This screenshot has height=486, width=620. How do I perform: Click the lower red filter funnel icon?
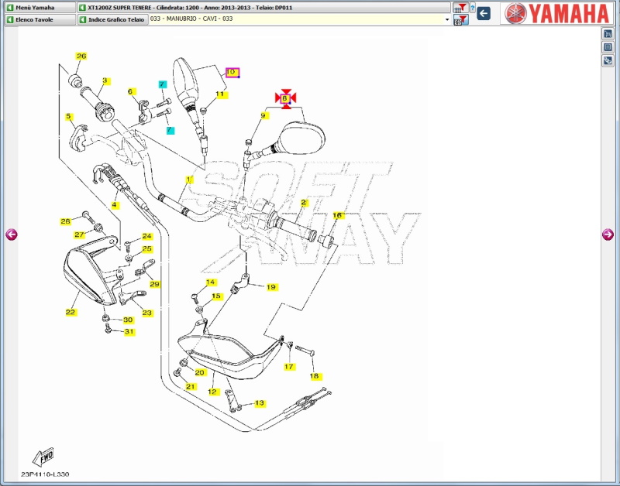[x=460, y=19]
